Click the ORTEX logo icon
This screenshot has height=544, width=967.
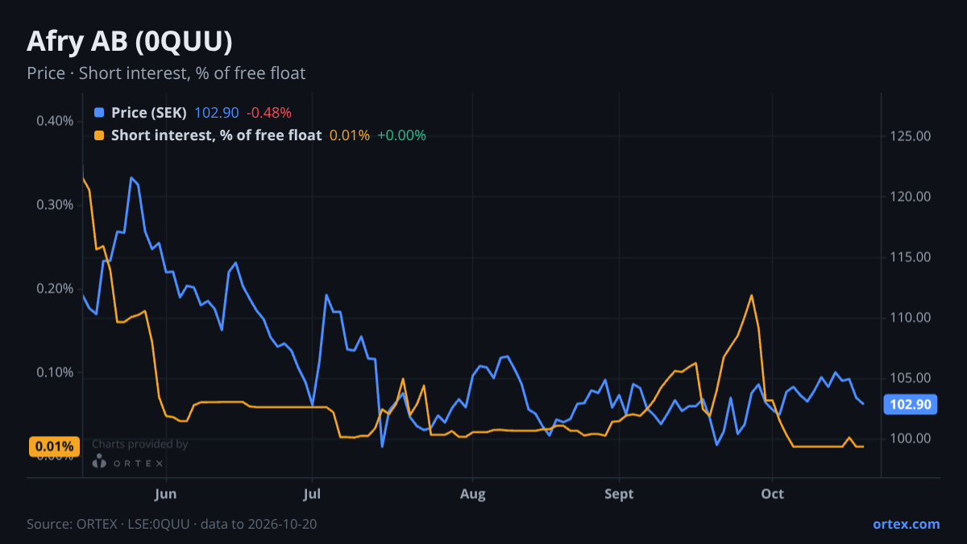tap(100, 462)
